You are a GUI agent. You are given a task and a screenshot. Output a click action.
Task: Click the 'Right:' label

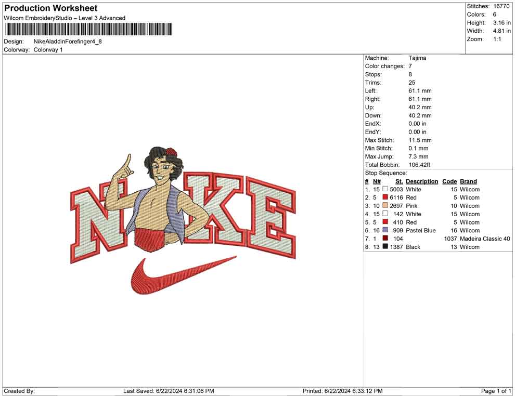coord(372,99)
